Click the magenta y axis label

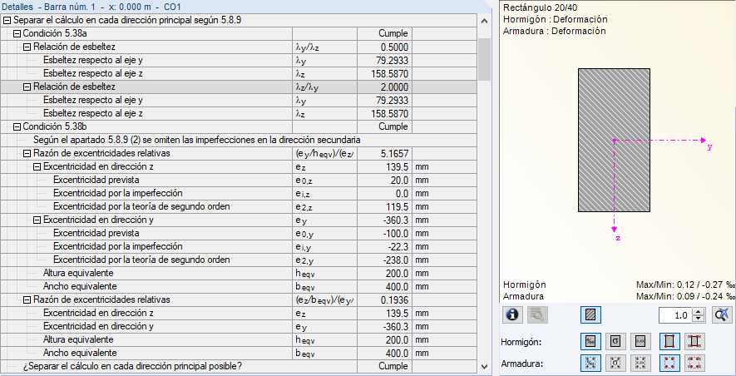click(x=709, y=147)
